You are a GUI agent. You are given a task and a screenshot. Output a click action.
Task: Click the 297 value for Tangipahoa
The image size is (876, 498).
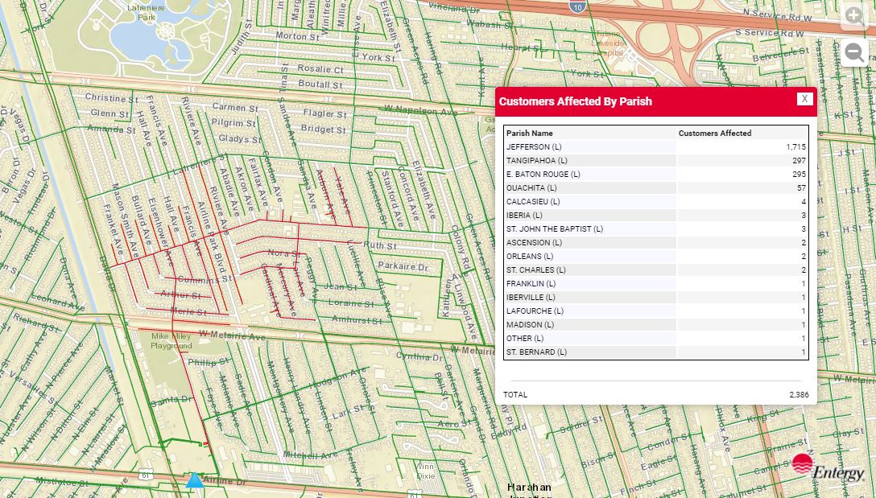799,160
